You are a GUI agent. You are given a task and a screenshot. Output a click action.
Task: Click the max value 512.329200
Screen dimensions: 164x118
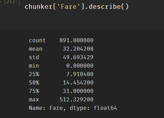[x=76, y=100]
